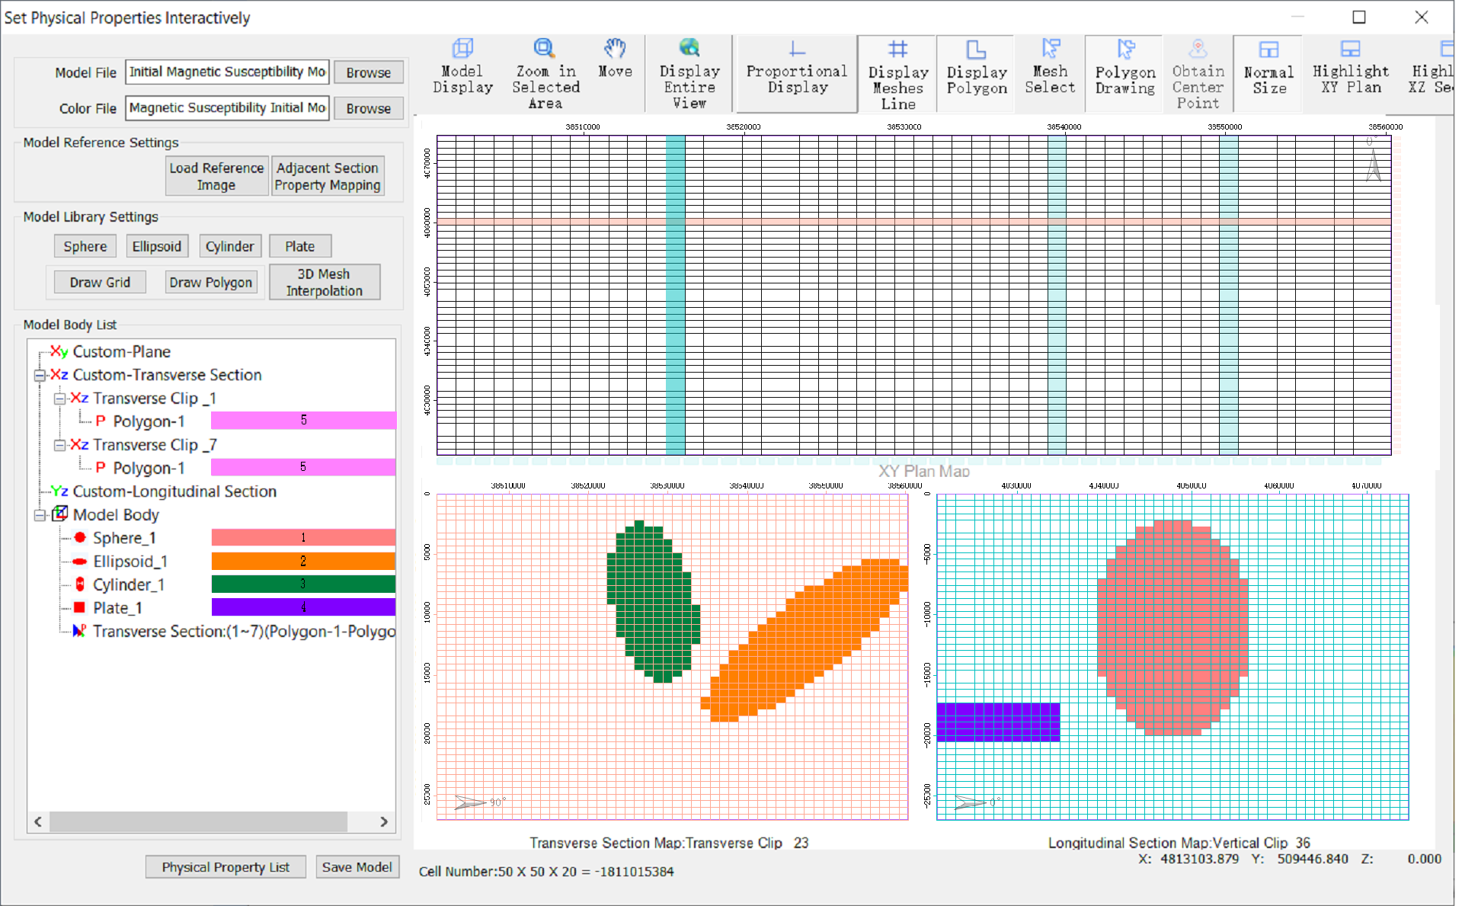Screen dimensions: 1462x906
Task: Collapse the Transverse Clip _7 node
Action: tap(59, 445)
